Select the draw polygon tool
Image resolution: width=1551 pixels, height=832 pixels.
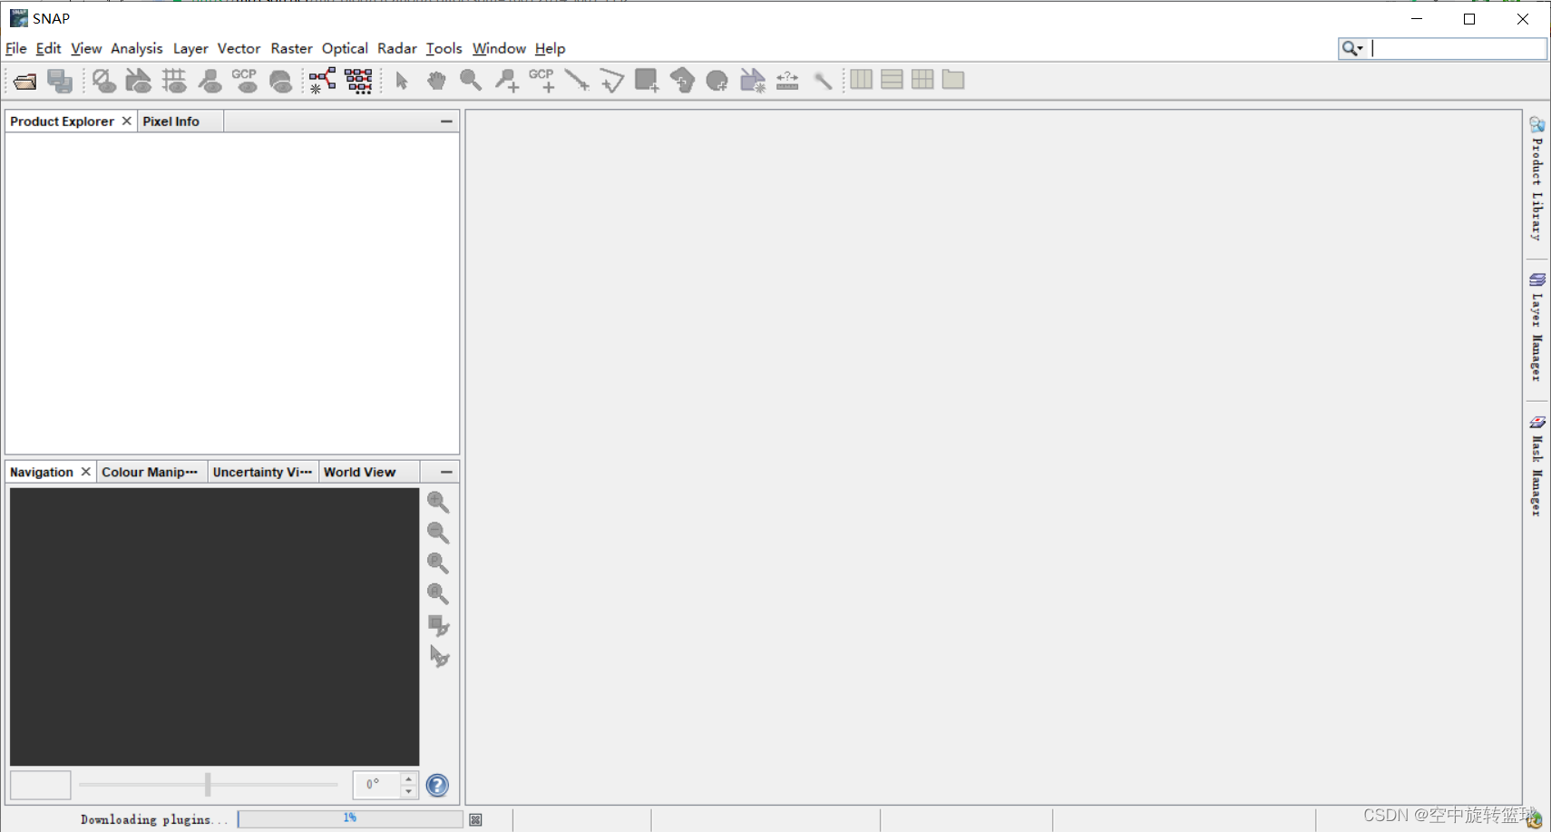[682, 81]
